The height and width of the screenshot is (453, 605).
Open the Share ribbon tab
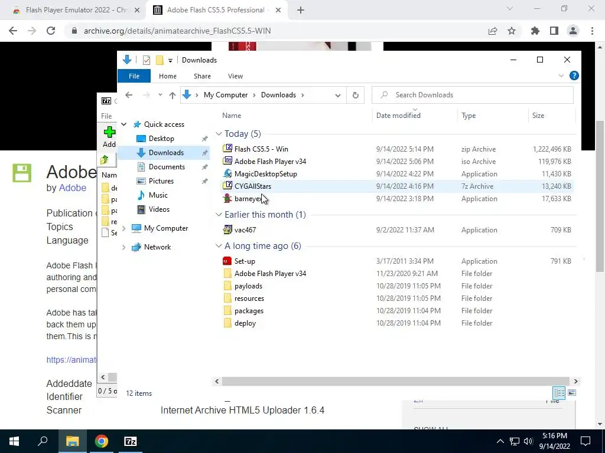click(x=202, y=76)
